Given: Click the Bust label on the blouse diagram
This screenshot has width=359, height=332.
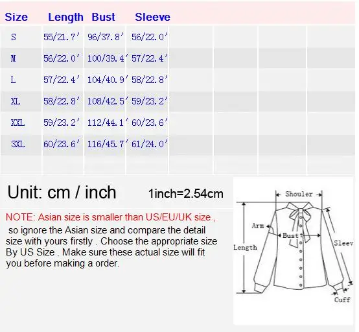Looking at the screenshot, I should pos(290,235).
